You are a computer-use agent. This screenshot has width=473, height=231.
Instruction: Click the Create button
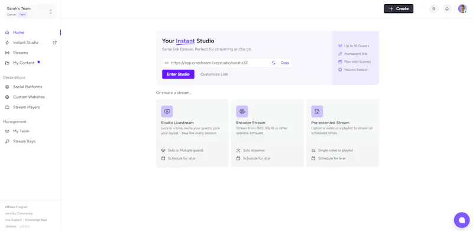coord(399,9)
